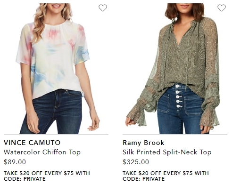Viewport: 232px width, 184px height.
Task: Click the word Chiffon in the product name
Action: (54, 152)
